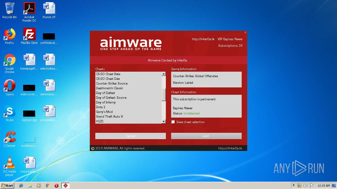The height and width of the screenshot is (189, 337).
Task: Open the Opera desktop shortcut
Action: pos(9,88)
